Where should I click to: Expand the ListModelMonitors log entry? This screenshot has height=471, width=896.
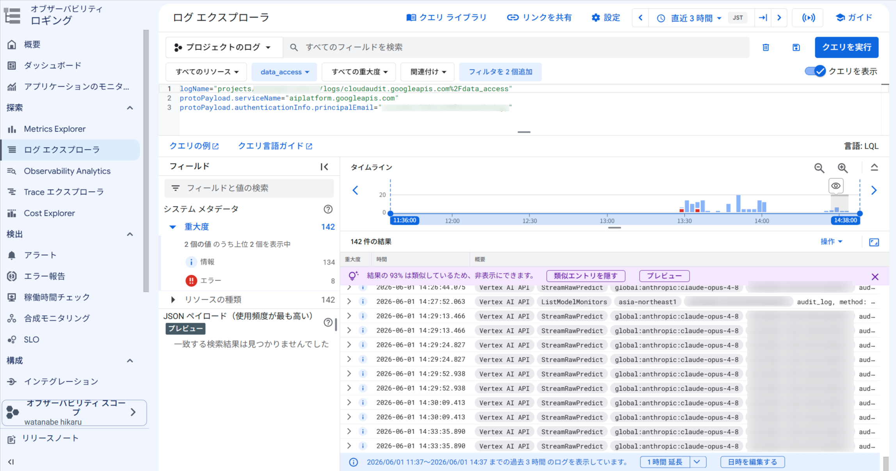tap(349, 302)
